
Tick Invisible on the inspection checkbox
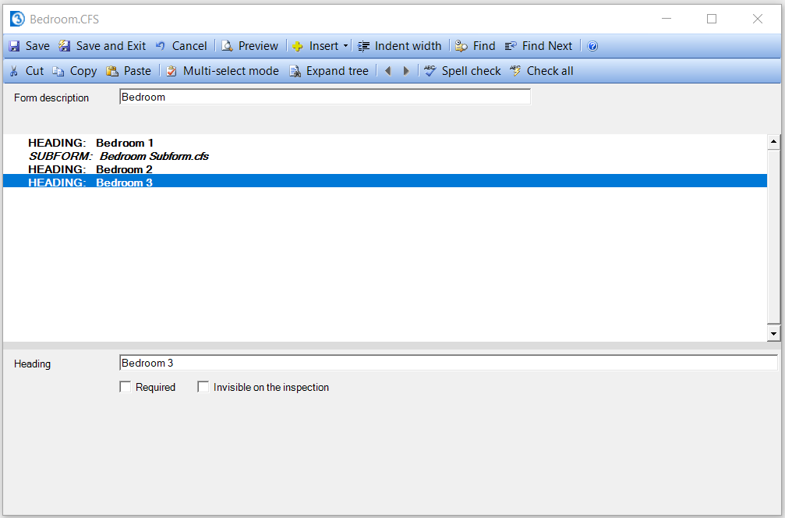point(203,387)
